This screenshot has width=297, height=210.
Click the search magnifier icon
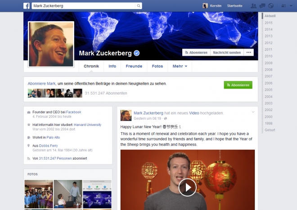[x=139, y=6]
